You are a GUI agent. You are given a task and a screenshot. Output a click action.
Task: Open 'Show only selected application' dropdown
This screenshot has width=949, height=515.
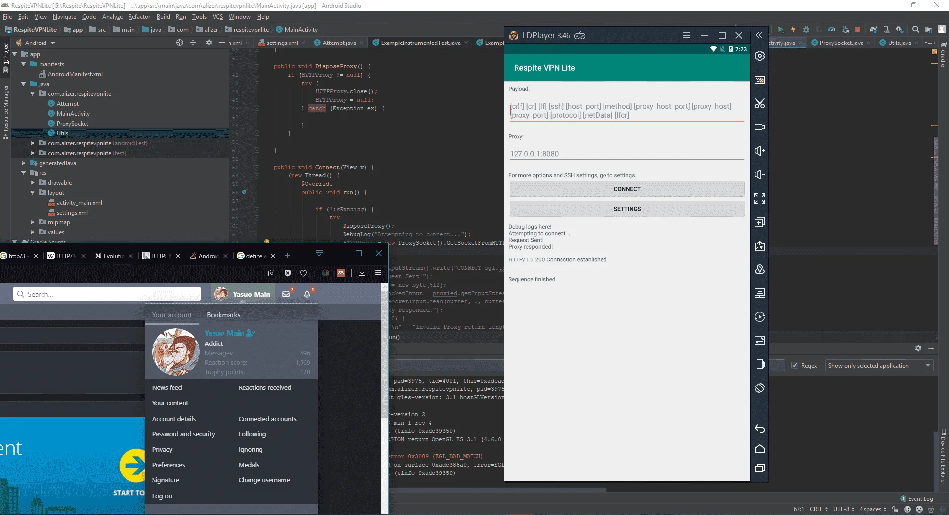coord(879,366)
